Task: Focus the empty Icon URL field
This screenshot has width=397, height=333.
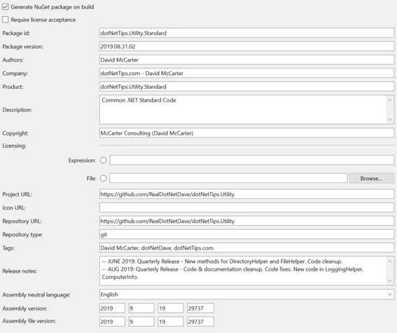Action: [x=246, y=208]
